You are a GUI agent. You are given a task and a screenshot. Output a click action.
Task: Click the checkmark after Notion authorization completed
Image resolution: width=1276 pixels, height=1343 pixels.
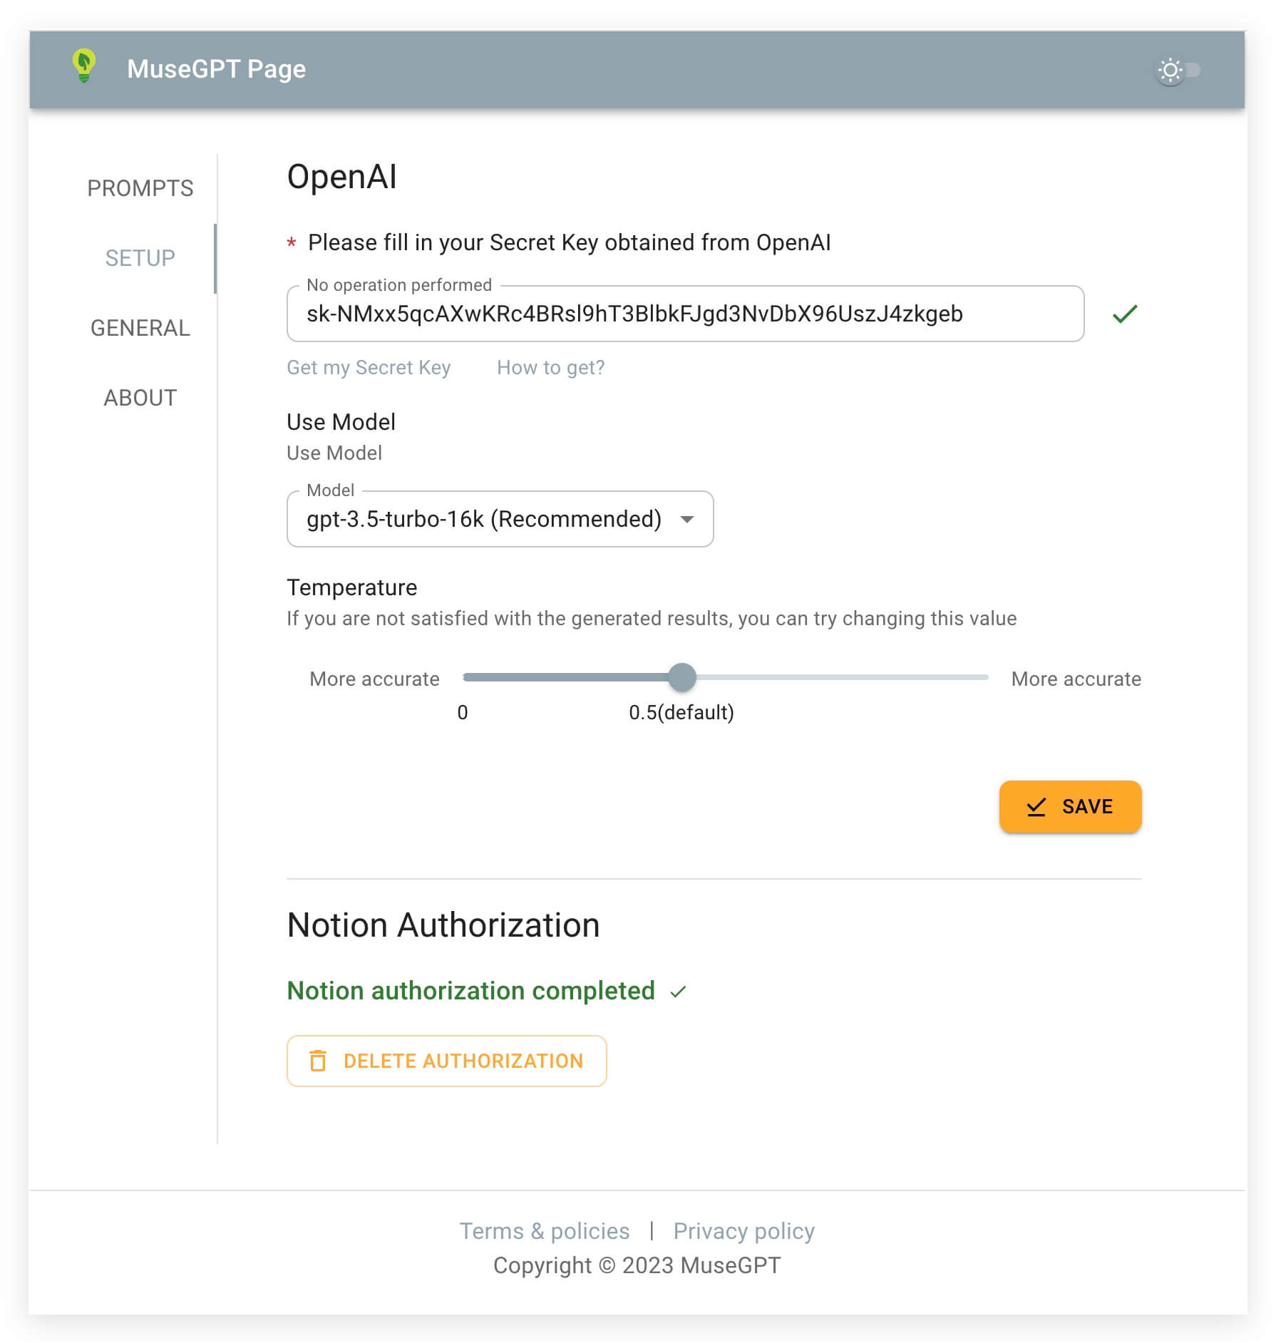[x=678, y=992]
